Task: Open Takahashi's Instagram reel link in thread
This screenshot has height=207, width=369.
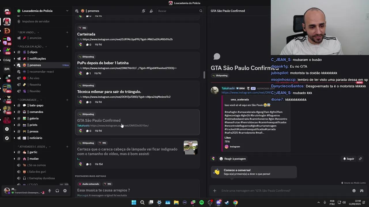Action: (x=246, y=93)
